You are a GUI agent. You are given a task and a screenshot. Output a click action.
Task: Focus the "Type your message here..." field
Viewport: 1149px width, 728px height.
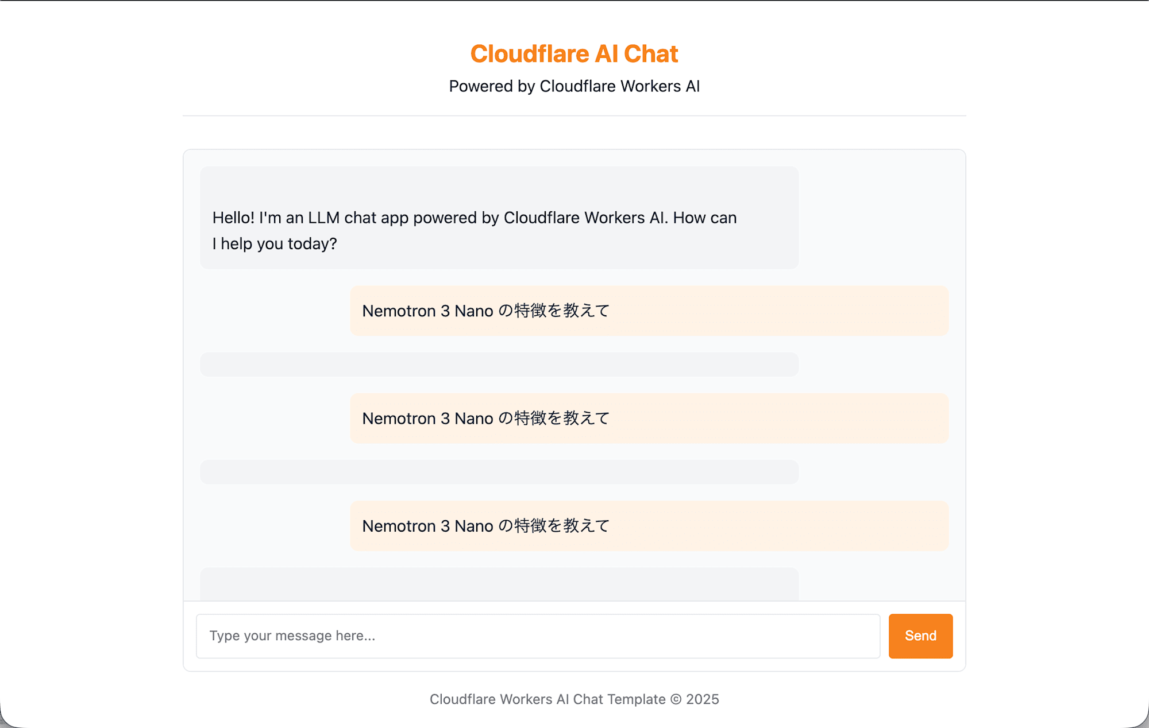coord(538,636)
